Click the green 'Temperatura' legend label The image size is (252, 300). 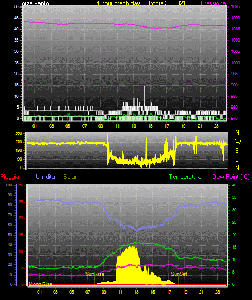point(185,177)
